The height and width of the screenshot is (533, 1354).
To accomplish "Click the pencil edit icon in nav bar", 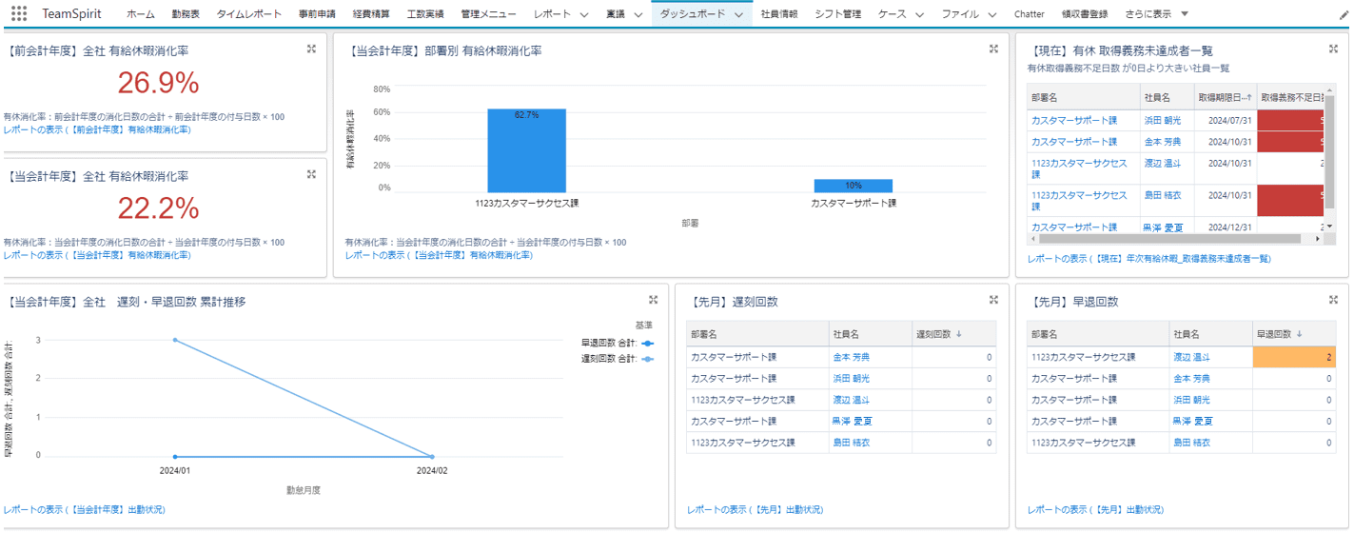I will click(x=1343, y=14).
